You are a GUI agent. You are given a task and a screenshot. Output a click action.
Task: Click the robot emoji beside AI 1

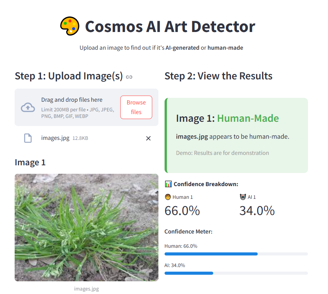coord(243,197)
